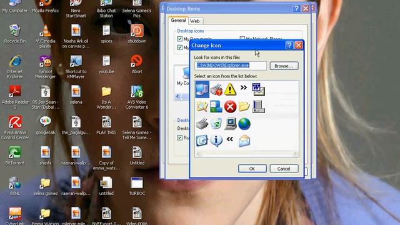This screenshot has height=225, width=400.
Task: Click the red shutdown desktop shortcut
Action: coord(137,34)
